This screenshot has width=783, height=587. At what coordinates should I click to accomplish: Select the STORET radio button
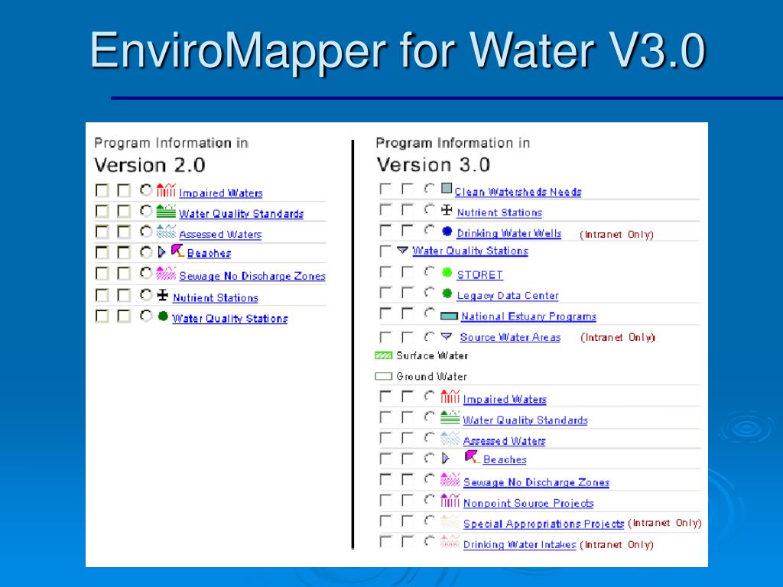pyautogui.click(x=429, y=272)
